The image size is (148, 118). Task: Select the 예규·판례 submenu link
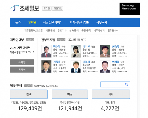coord(50,31)
